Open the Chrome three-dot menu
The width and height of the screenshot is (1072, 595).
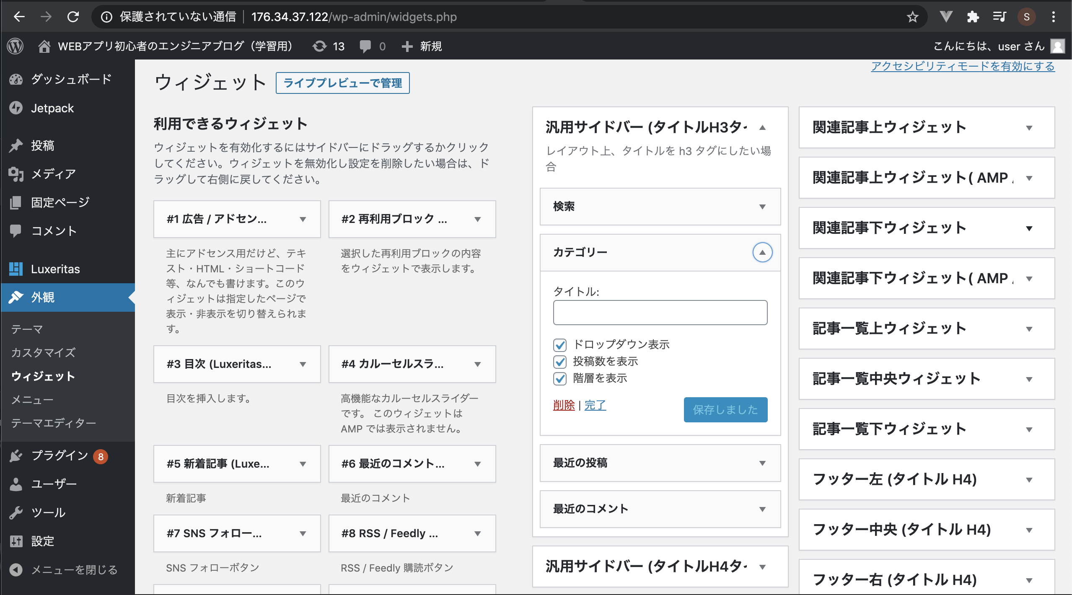(x=1053, y=17)
